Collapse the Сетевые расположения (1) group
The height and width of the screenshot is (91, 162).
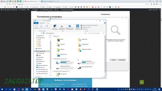(x=53, y=71)
